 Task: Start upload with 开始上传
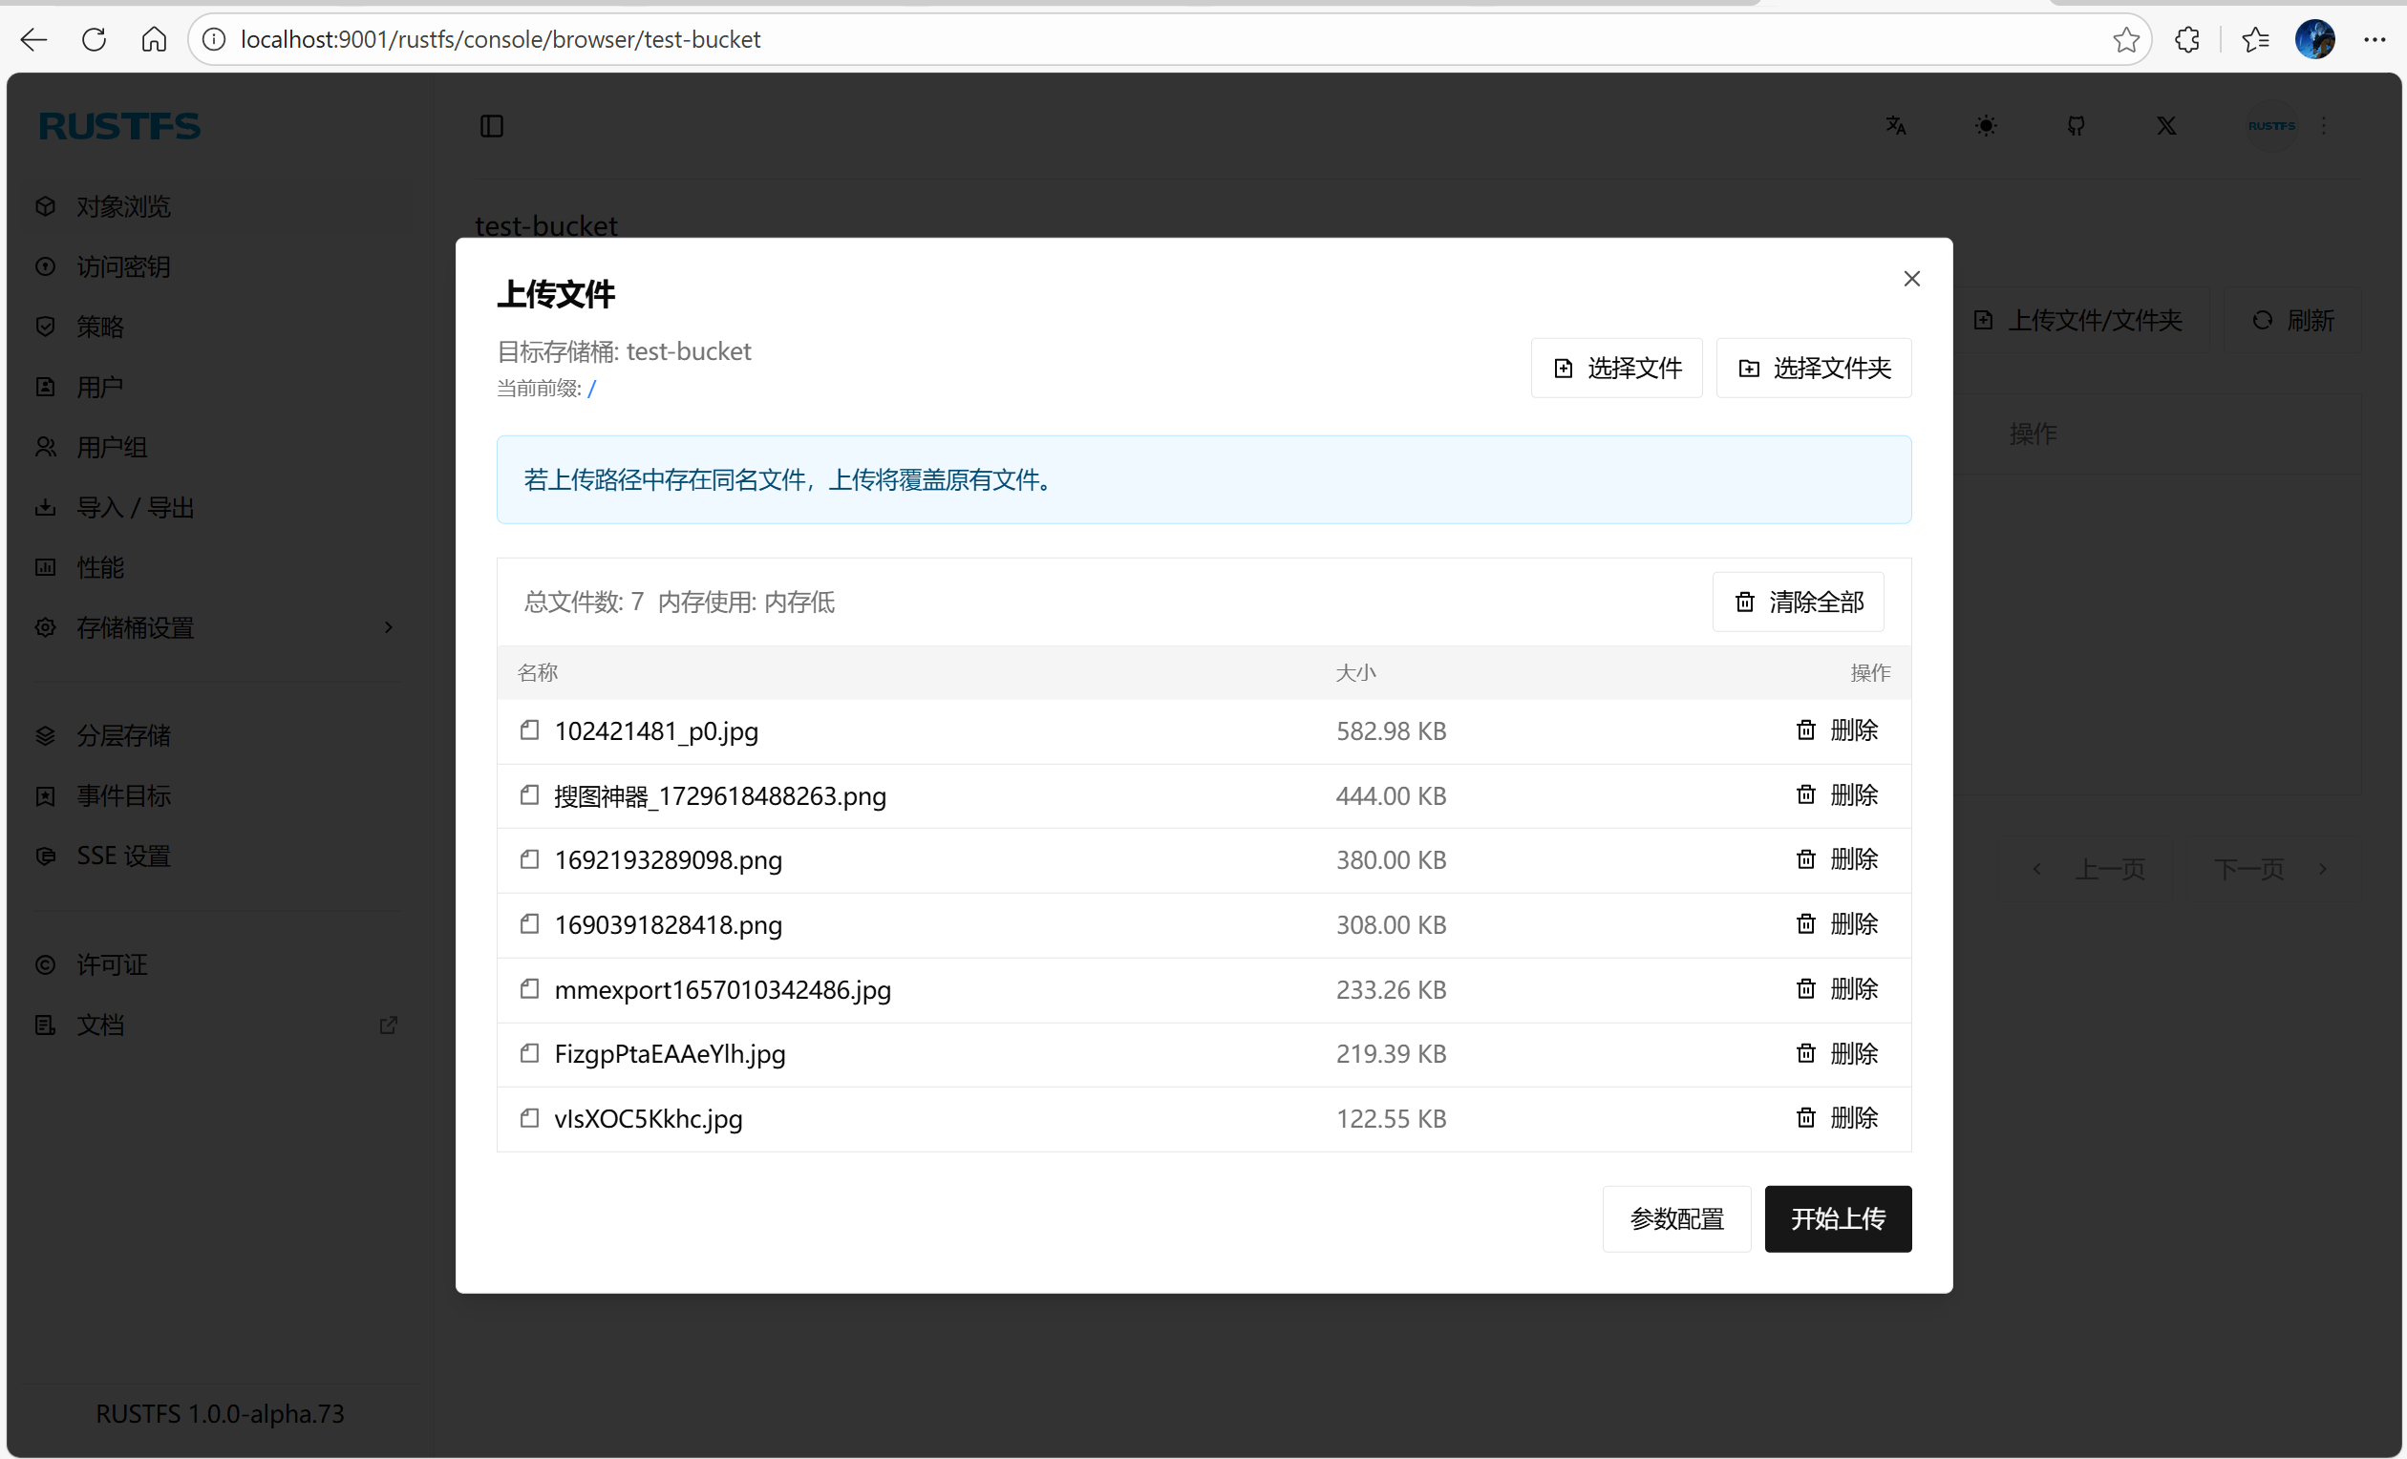(1838, 1218)
